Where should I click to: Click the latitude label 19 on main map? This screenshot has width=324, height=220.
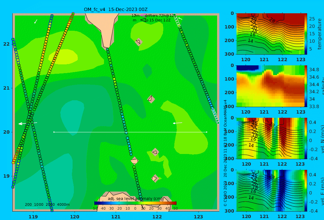[6, 176]
